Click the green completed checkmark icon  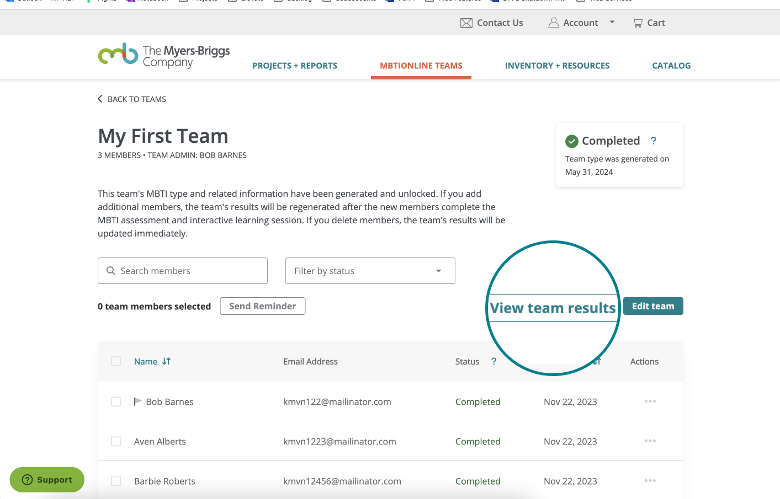click(572, 141)
